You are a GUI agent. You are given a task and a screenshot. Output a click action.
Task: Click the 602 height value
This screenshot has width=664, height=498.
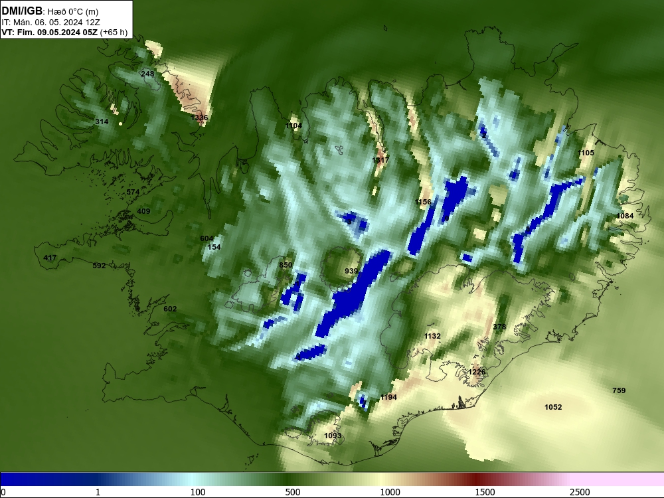[x=170, y=309]
